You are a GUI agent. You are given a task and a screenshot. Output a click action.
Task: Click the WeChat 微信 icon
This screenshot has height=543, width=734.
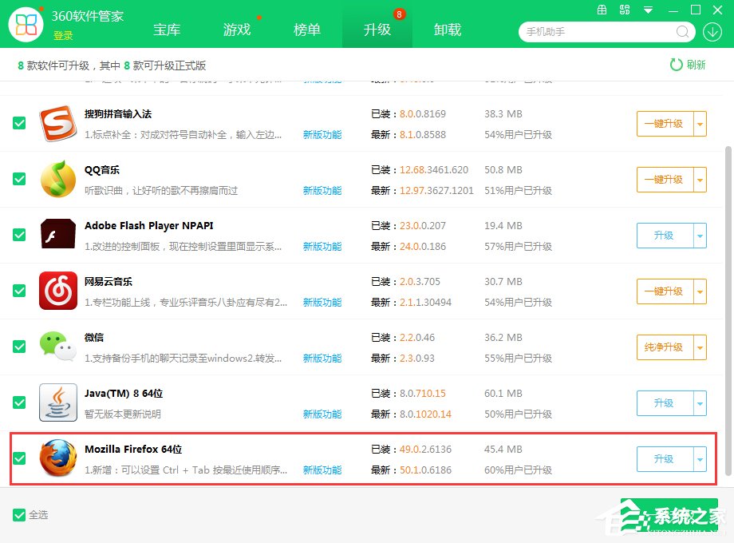[57, 347]
